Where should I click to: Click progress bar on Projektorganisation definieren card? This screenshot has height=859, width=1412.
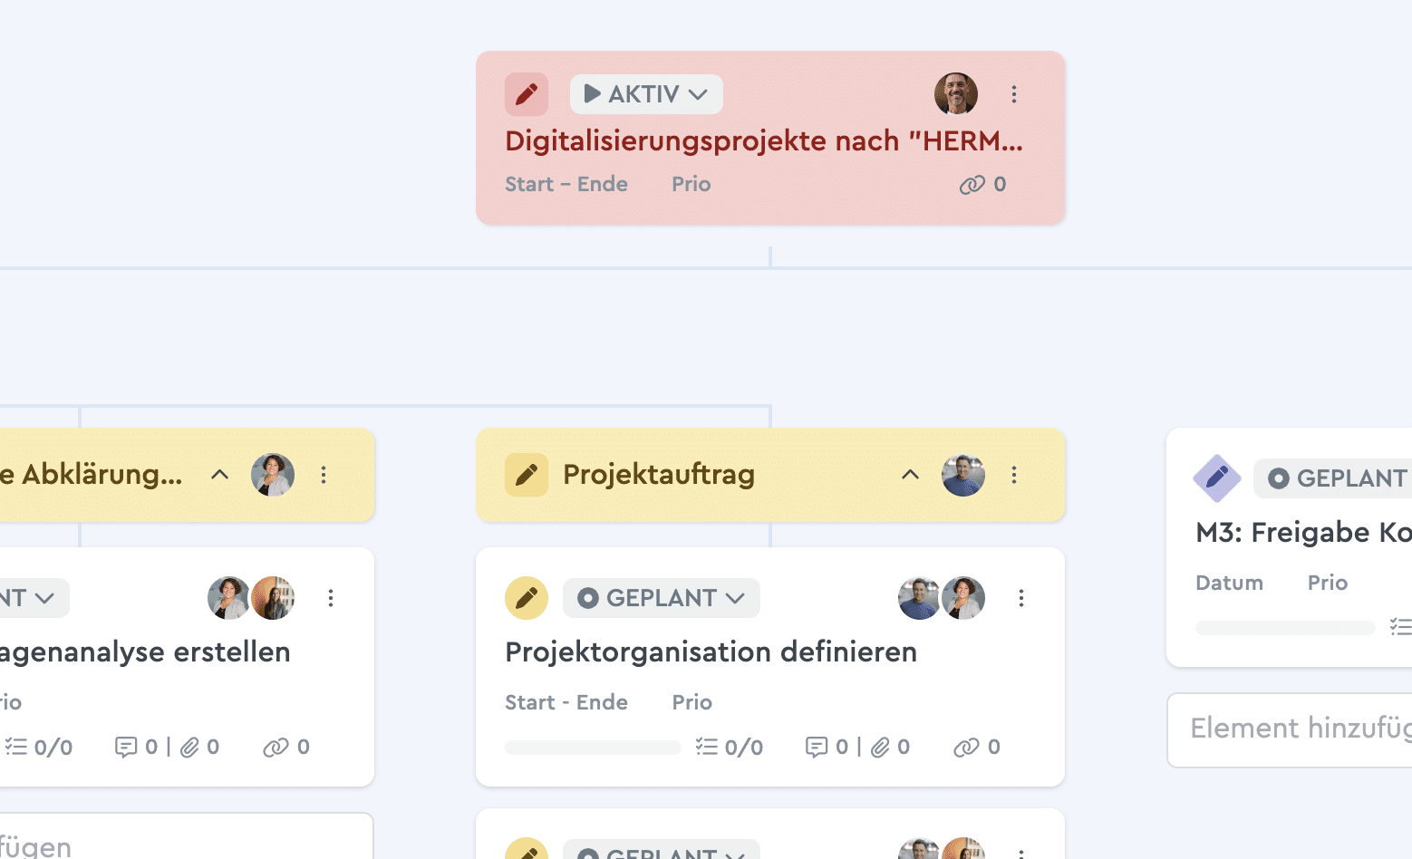point(593,748)
